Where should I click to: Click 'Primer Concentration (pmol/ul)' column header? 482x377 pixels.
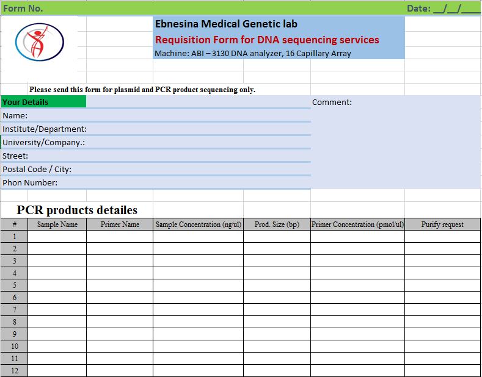pos(357,224)
